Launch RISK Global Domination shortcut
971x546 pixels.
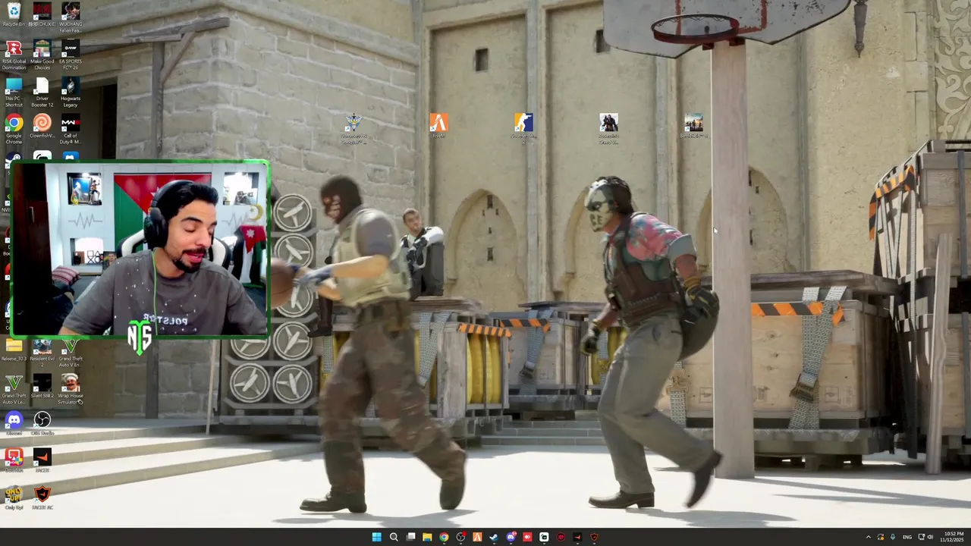[14, 55]
